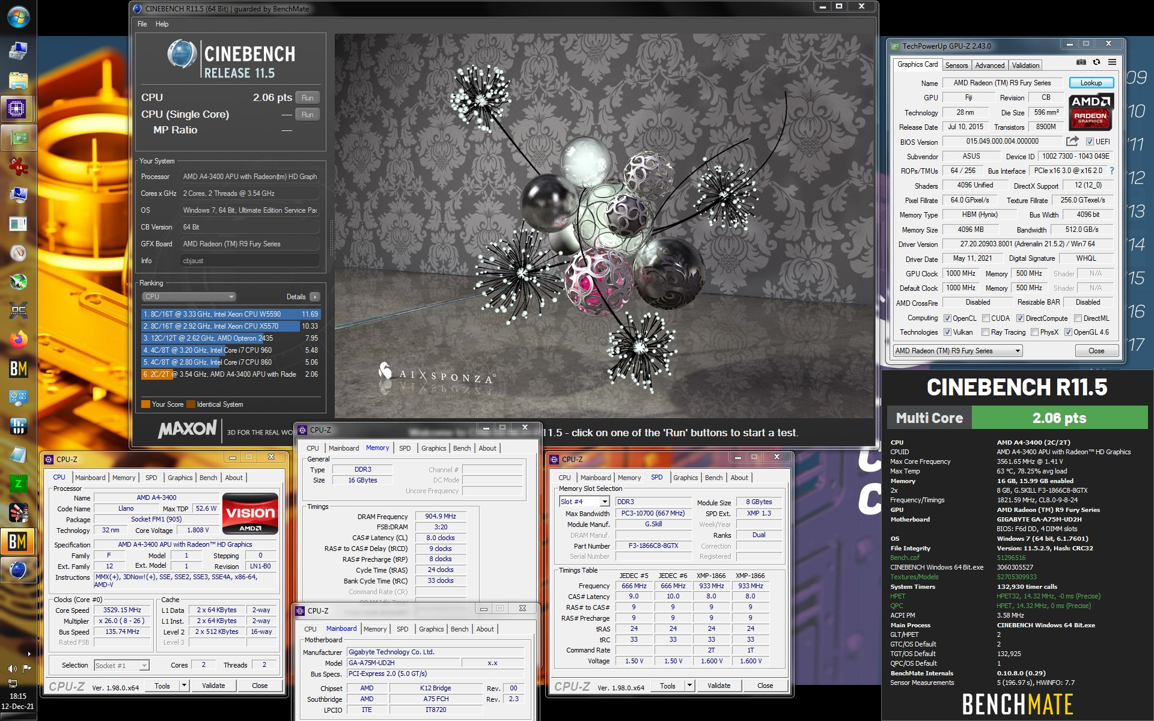The image size is (1154, 721).
Task: Switch to Cinebench blue sphere taskbar icon
Action: [x=18, y=570]
